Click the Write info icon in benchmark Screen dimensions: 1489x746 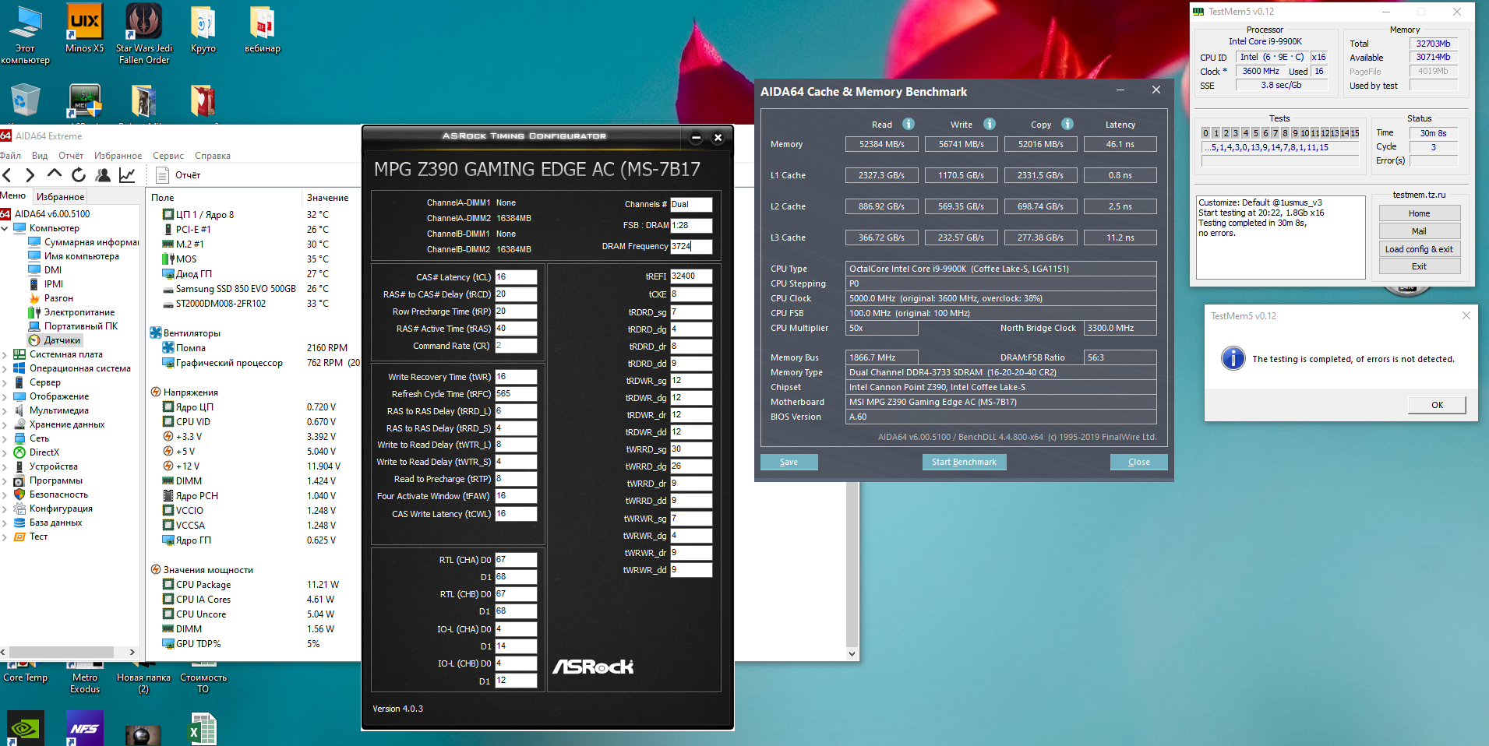coord(990,124)
